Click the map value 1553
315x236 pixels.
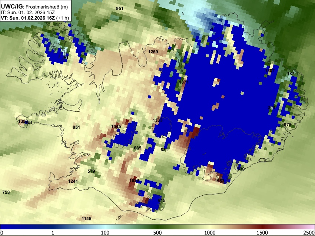point(219,181)
